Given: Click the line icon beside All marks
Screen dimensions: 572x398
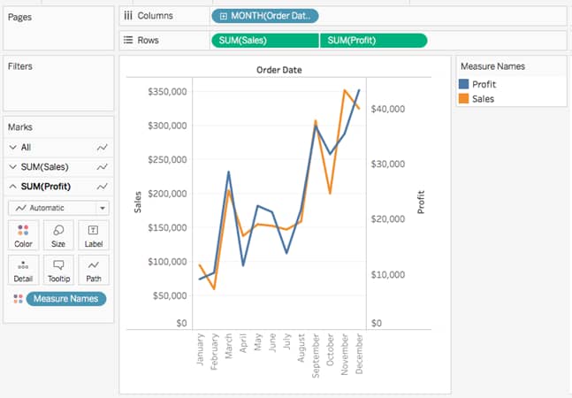Looking at the screenshot, I should (103, 147).
